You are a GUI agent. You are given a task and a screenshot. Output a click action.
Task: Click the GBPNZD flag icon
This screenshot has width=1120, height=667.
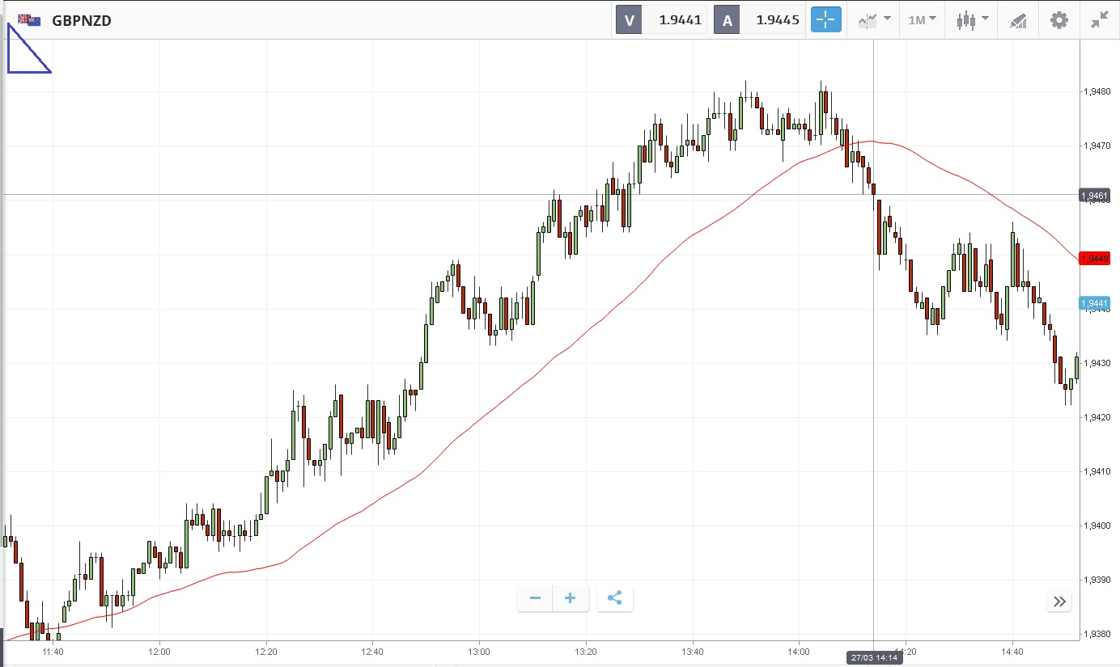click(x=30, y=20)
